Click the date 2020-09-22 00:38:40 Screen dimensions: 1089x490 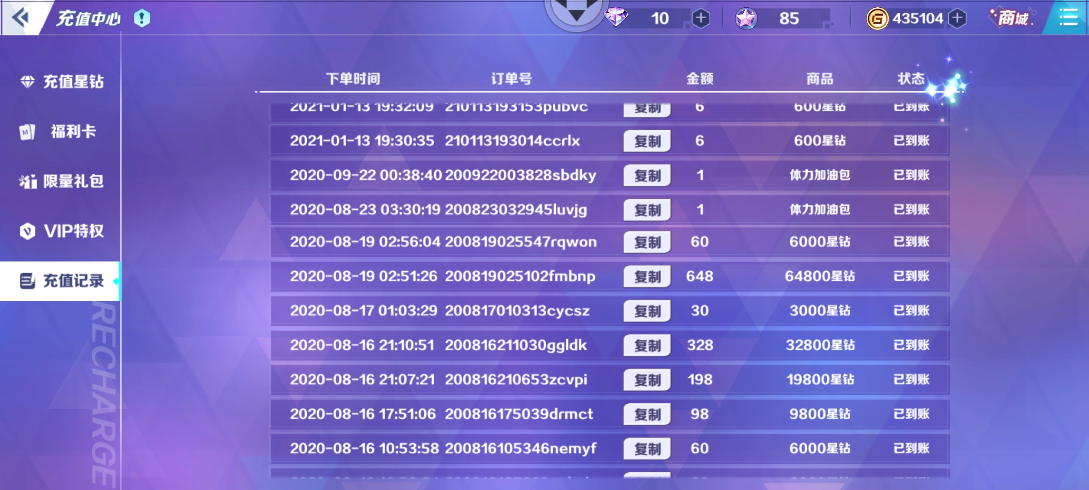pyautogui.click(x=366, y=175)
